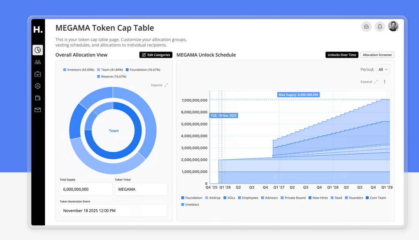
Task: Expand the Overall Allocation donut chart
Action: (x=159, y=85)
